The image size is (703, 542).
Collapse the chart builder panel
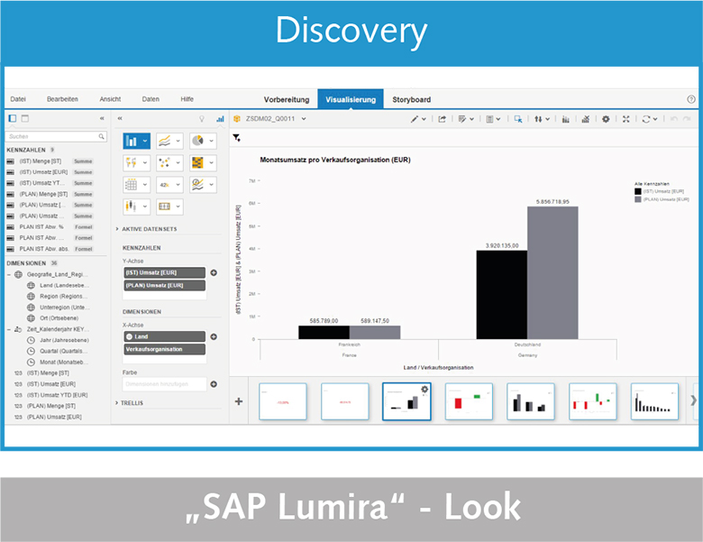click(x=120, y=118)
